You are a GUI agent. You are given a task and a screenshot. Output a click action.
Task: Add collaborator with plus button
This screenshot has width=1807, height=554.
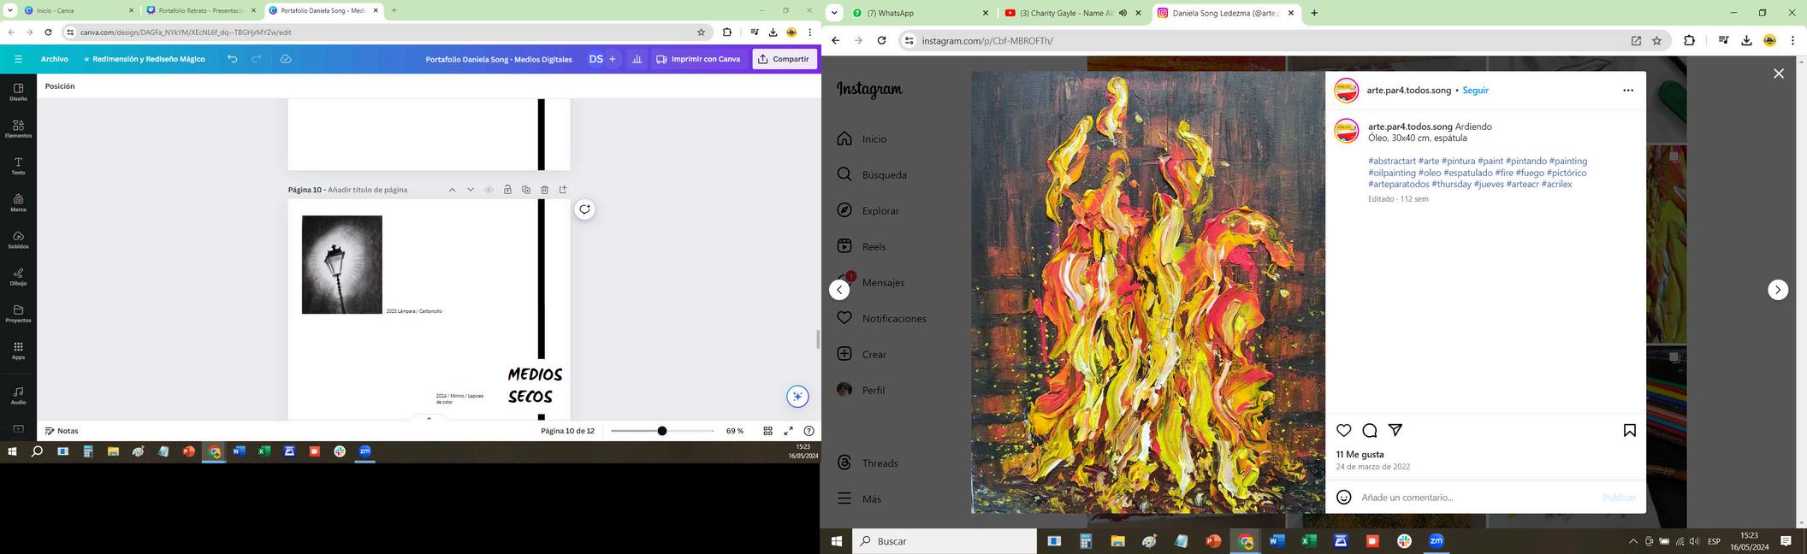(x=612, y=59)
